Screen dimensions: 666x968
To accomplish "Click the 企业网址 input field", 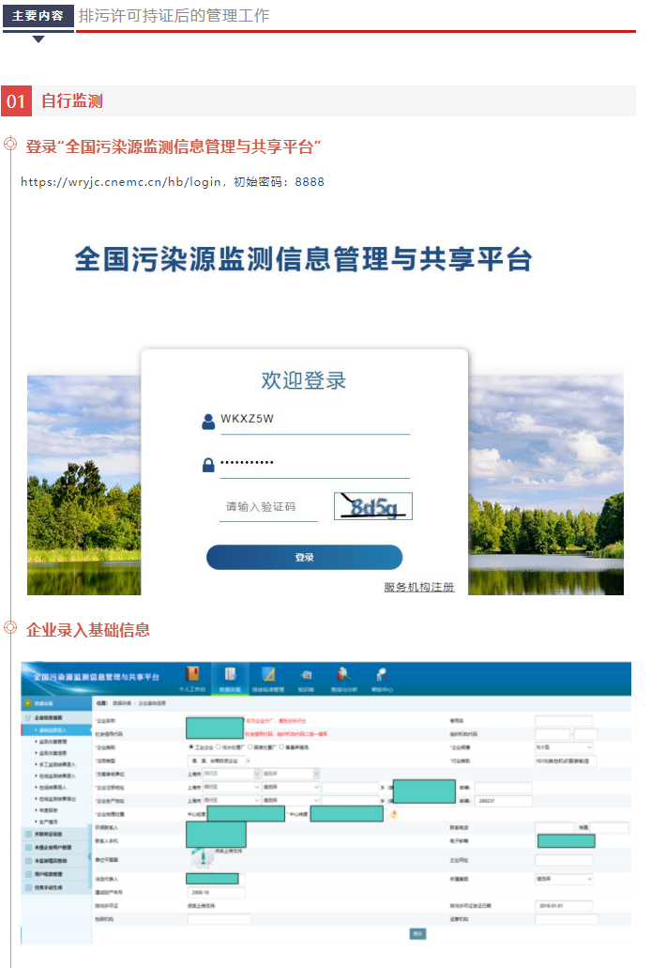I will [x=564, y=860].
